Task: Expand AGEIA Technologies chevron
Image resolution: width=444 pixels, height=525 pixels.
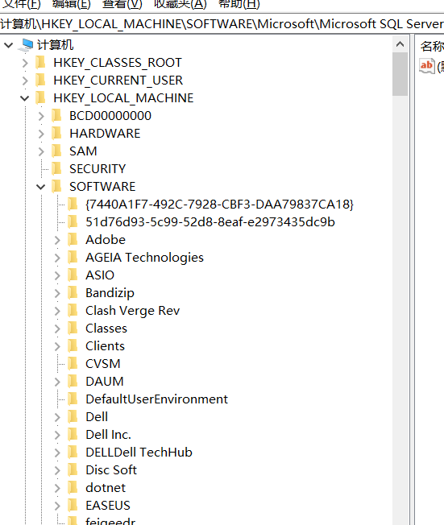Action: 57,258
